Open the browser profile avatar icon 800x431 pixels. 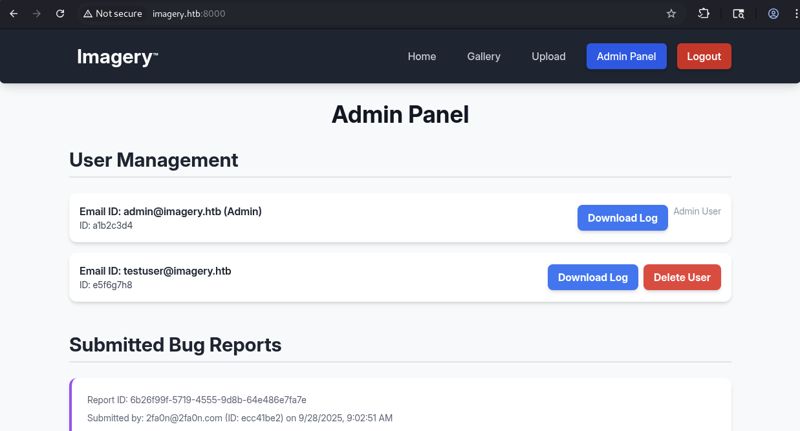coord(773,14)
